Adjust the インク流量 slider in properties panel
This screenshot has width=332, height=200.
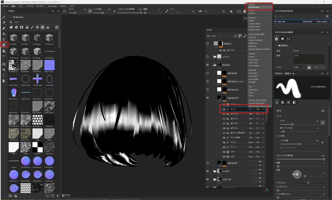tap(300, 144)
